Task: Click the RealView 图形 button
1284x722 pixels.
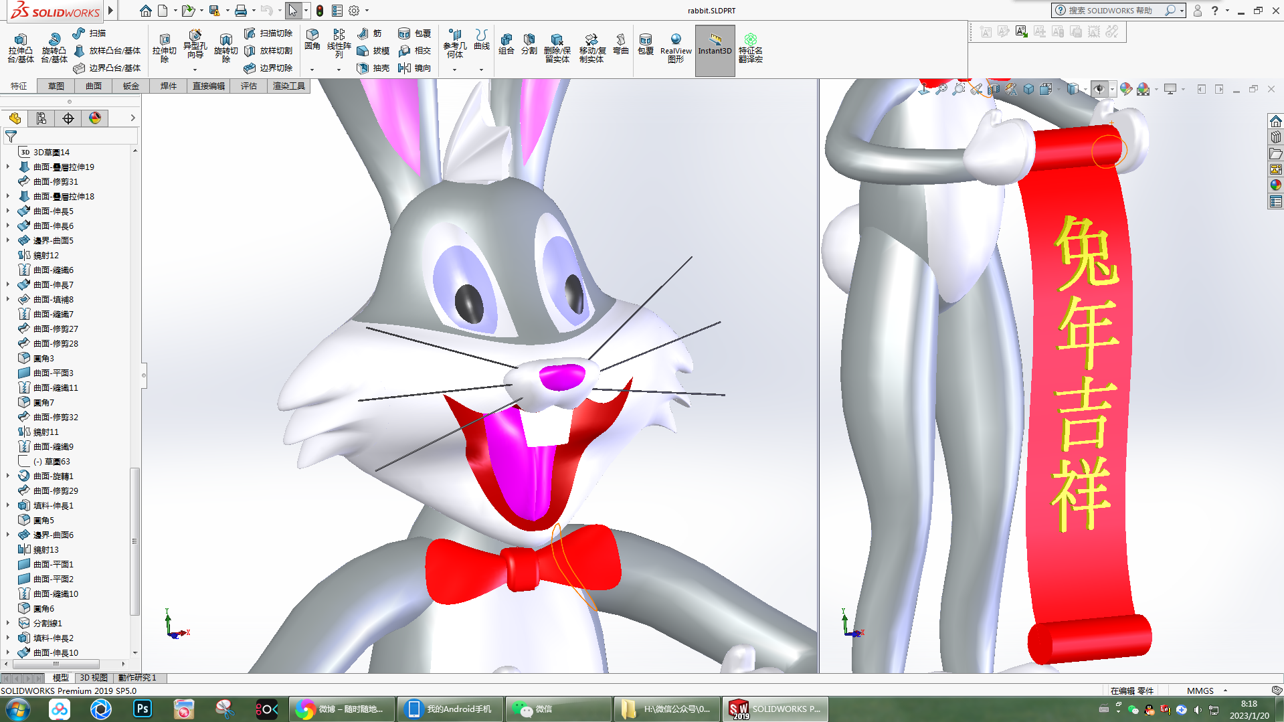Action: point(676,48)
